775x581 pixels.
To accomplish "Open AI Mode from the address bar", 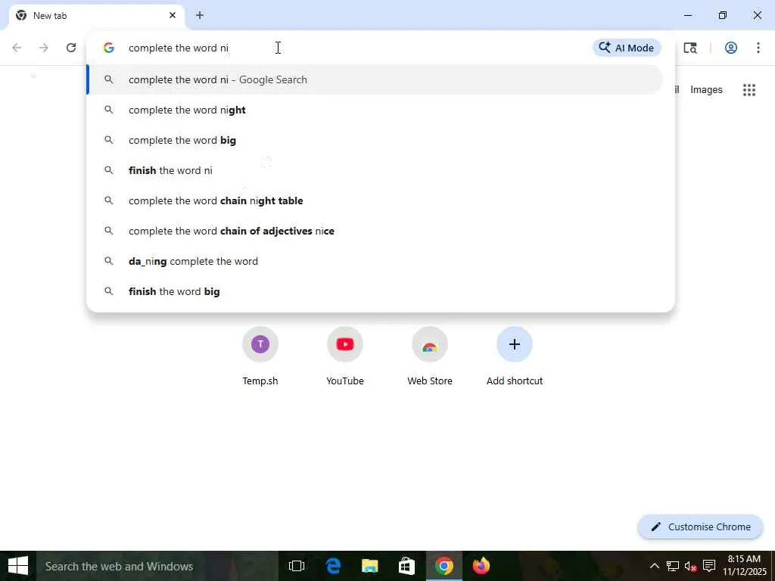I will click(626, 48).
